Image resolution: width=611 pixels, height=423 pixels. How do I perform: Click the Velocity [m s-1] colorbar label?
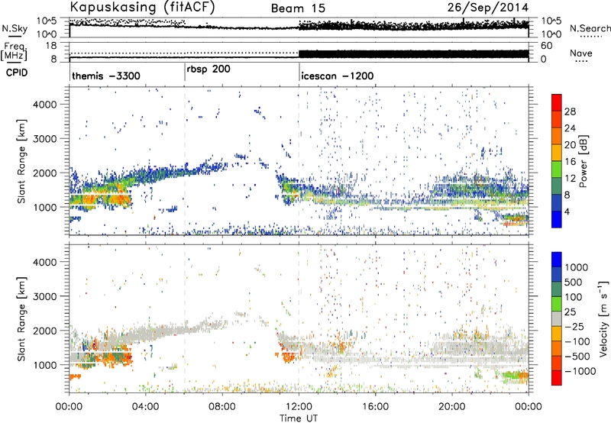click(x=604, y=318)
